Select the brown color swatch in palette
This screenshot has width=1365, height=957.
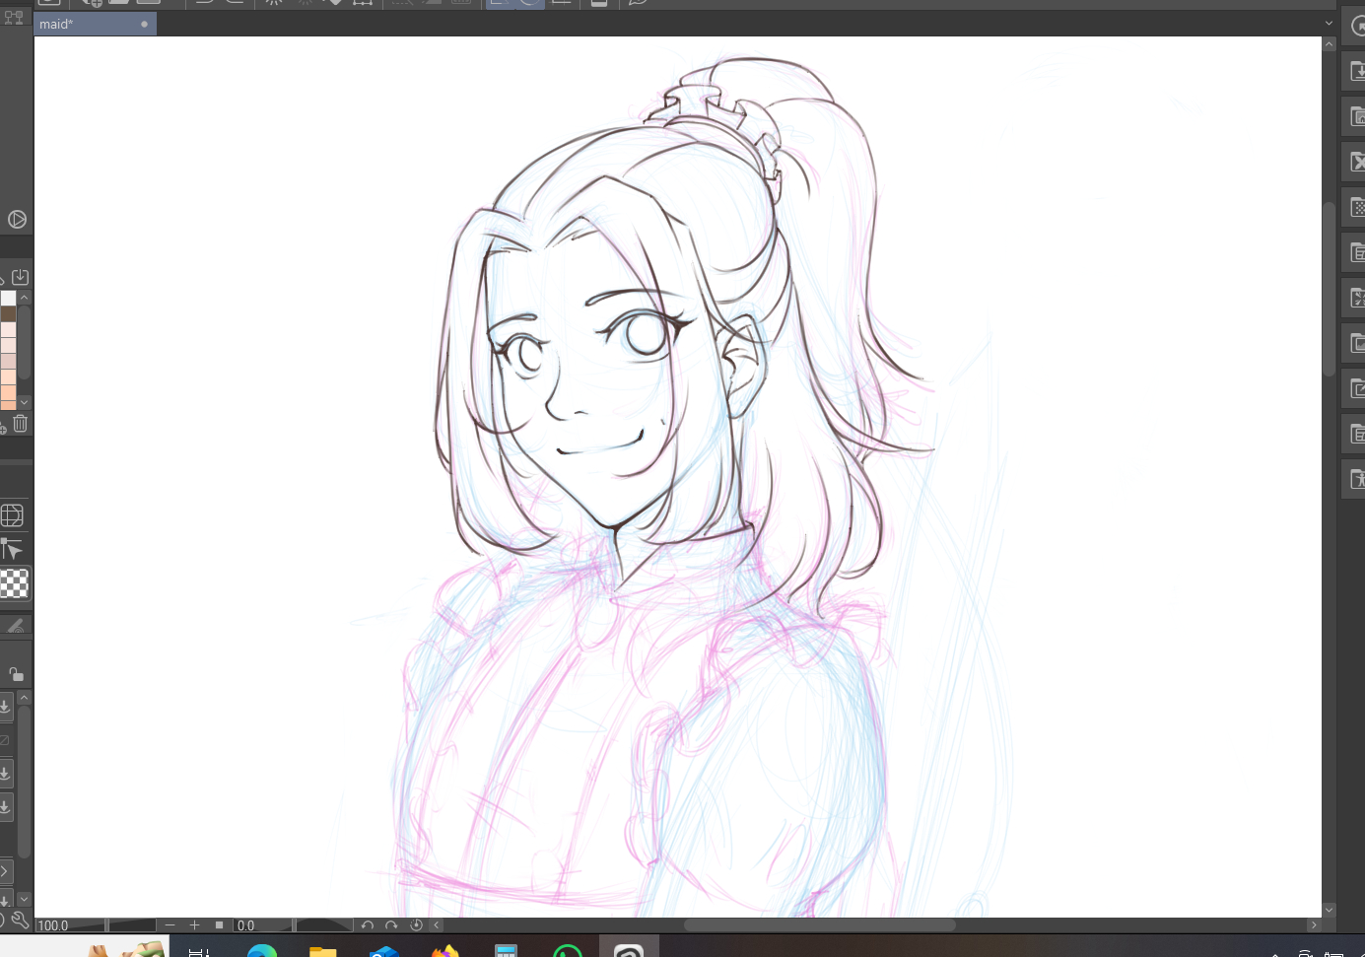[x=9, y=314]
